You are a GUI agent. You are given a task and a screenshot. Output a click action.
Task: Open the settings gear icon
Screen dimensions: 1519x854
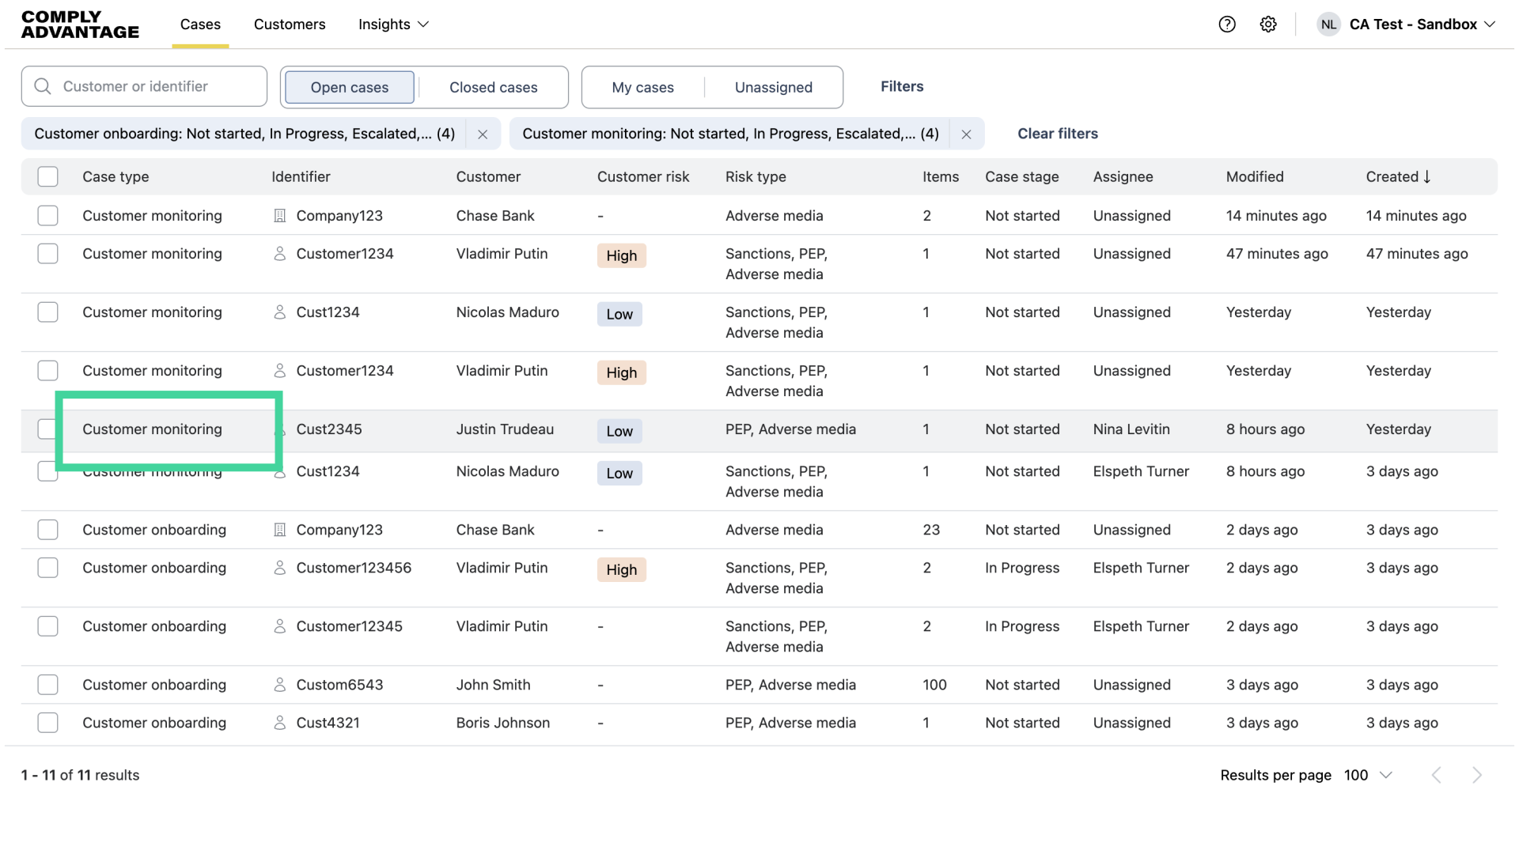point(1268,25)
